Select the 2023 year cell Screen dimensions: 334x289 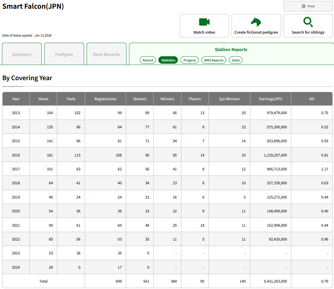click(16, 253)
